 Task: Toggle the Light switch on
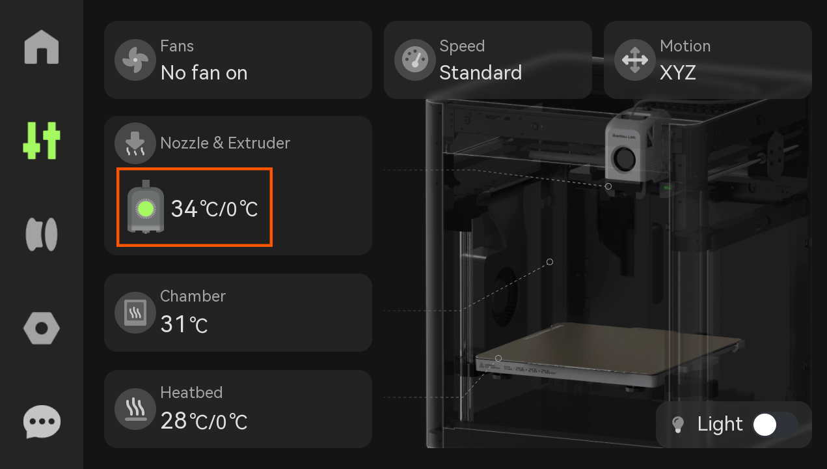pos(775,425)
